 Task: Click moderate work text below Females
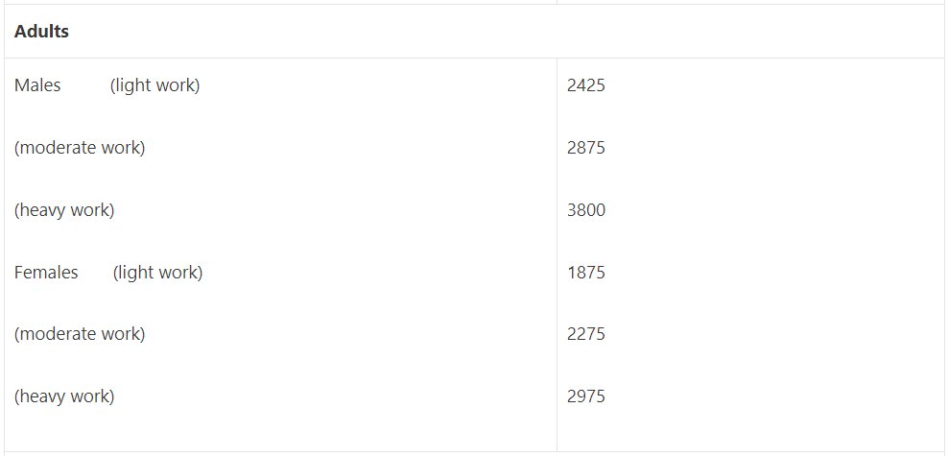click(80, 334)
